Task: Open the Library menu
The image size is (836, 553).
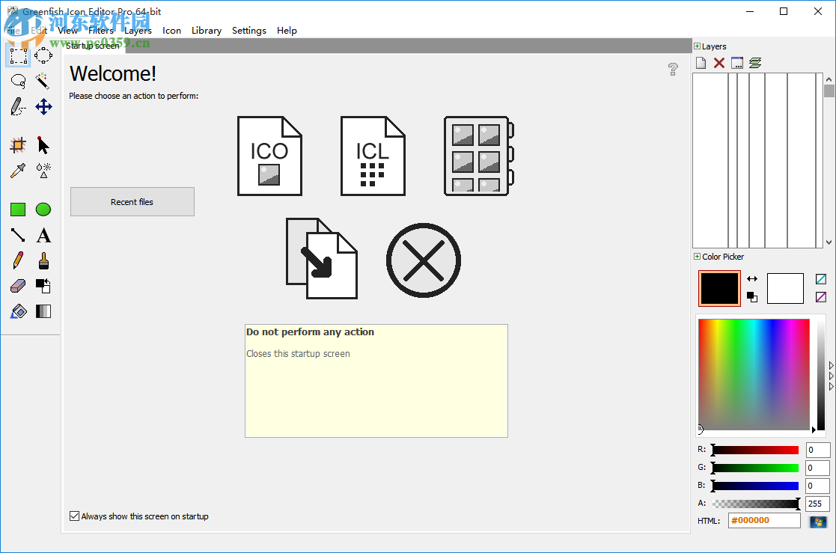Action: tap(207, 31)
